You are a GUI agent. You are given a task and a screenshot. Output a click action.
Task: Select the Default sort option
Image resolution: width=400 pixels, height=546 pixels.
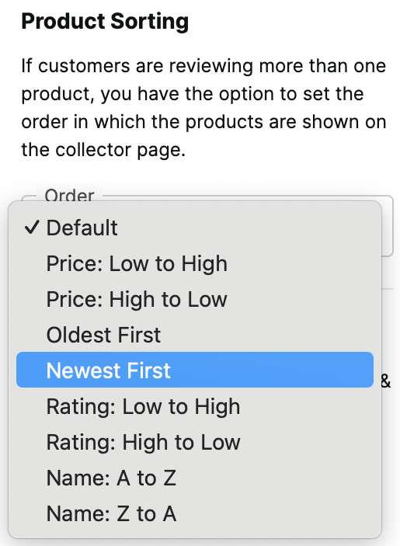click(x=195, y=228)
